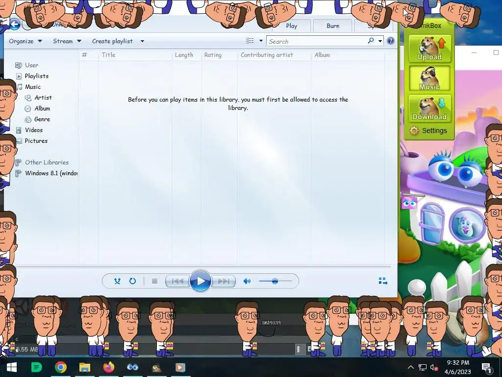Click the Genre disc icon
This screenshot has width=502, height=377.
tap(28, 119)
